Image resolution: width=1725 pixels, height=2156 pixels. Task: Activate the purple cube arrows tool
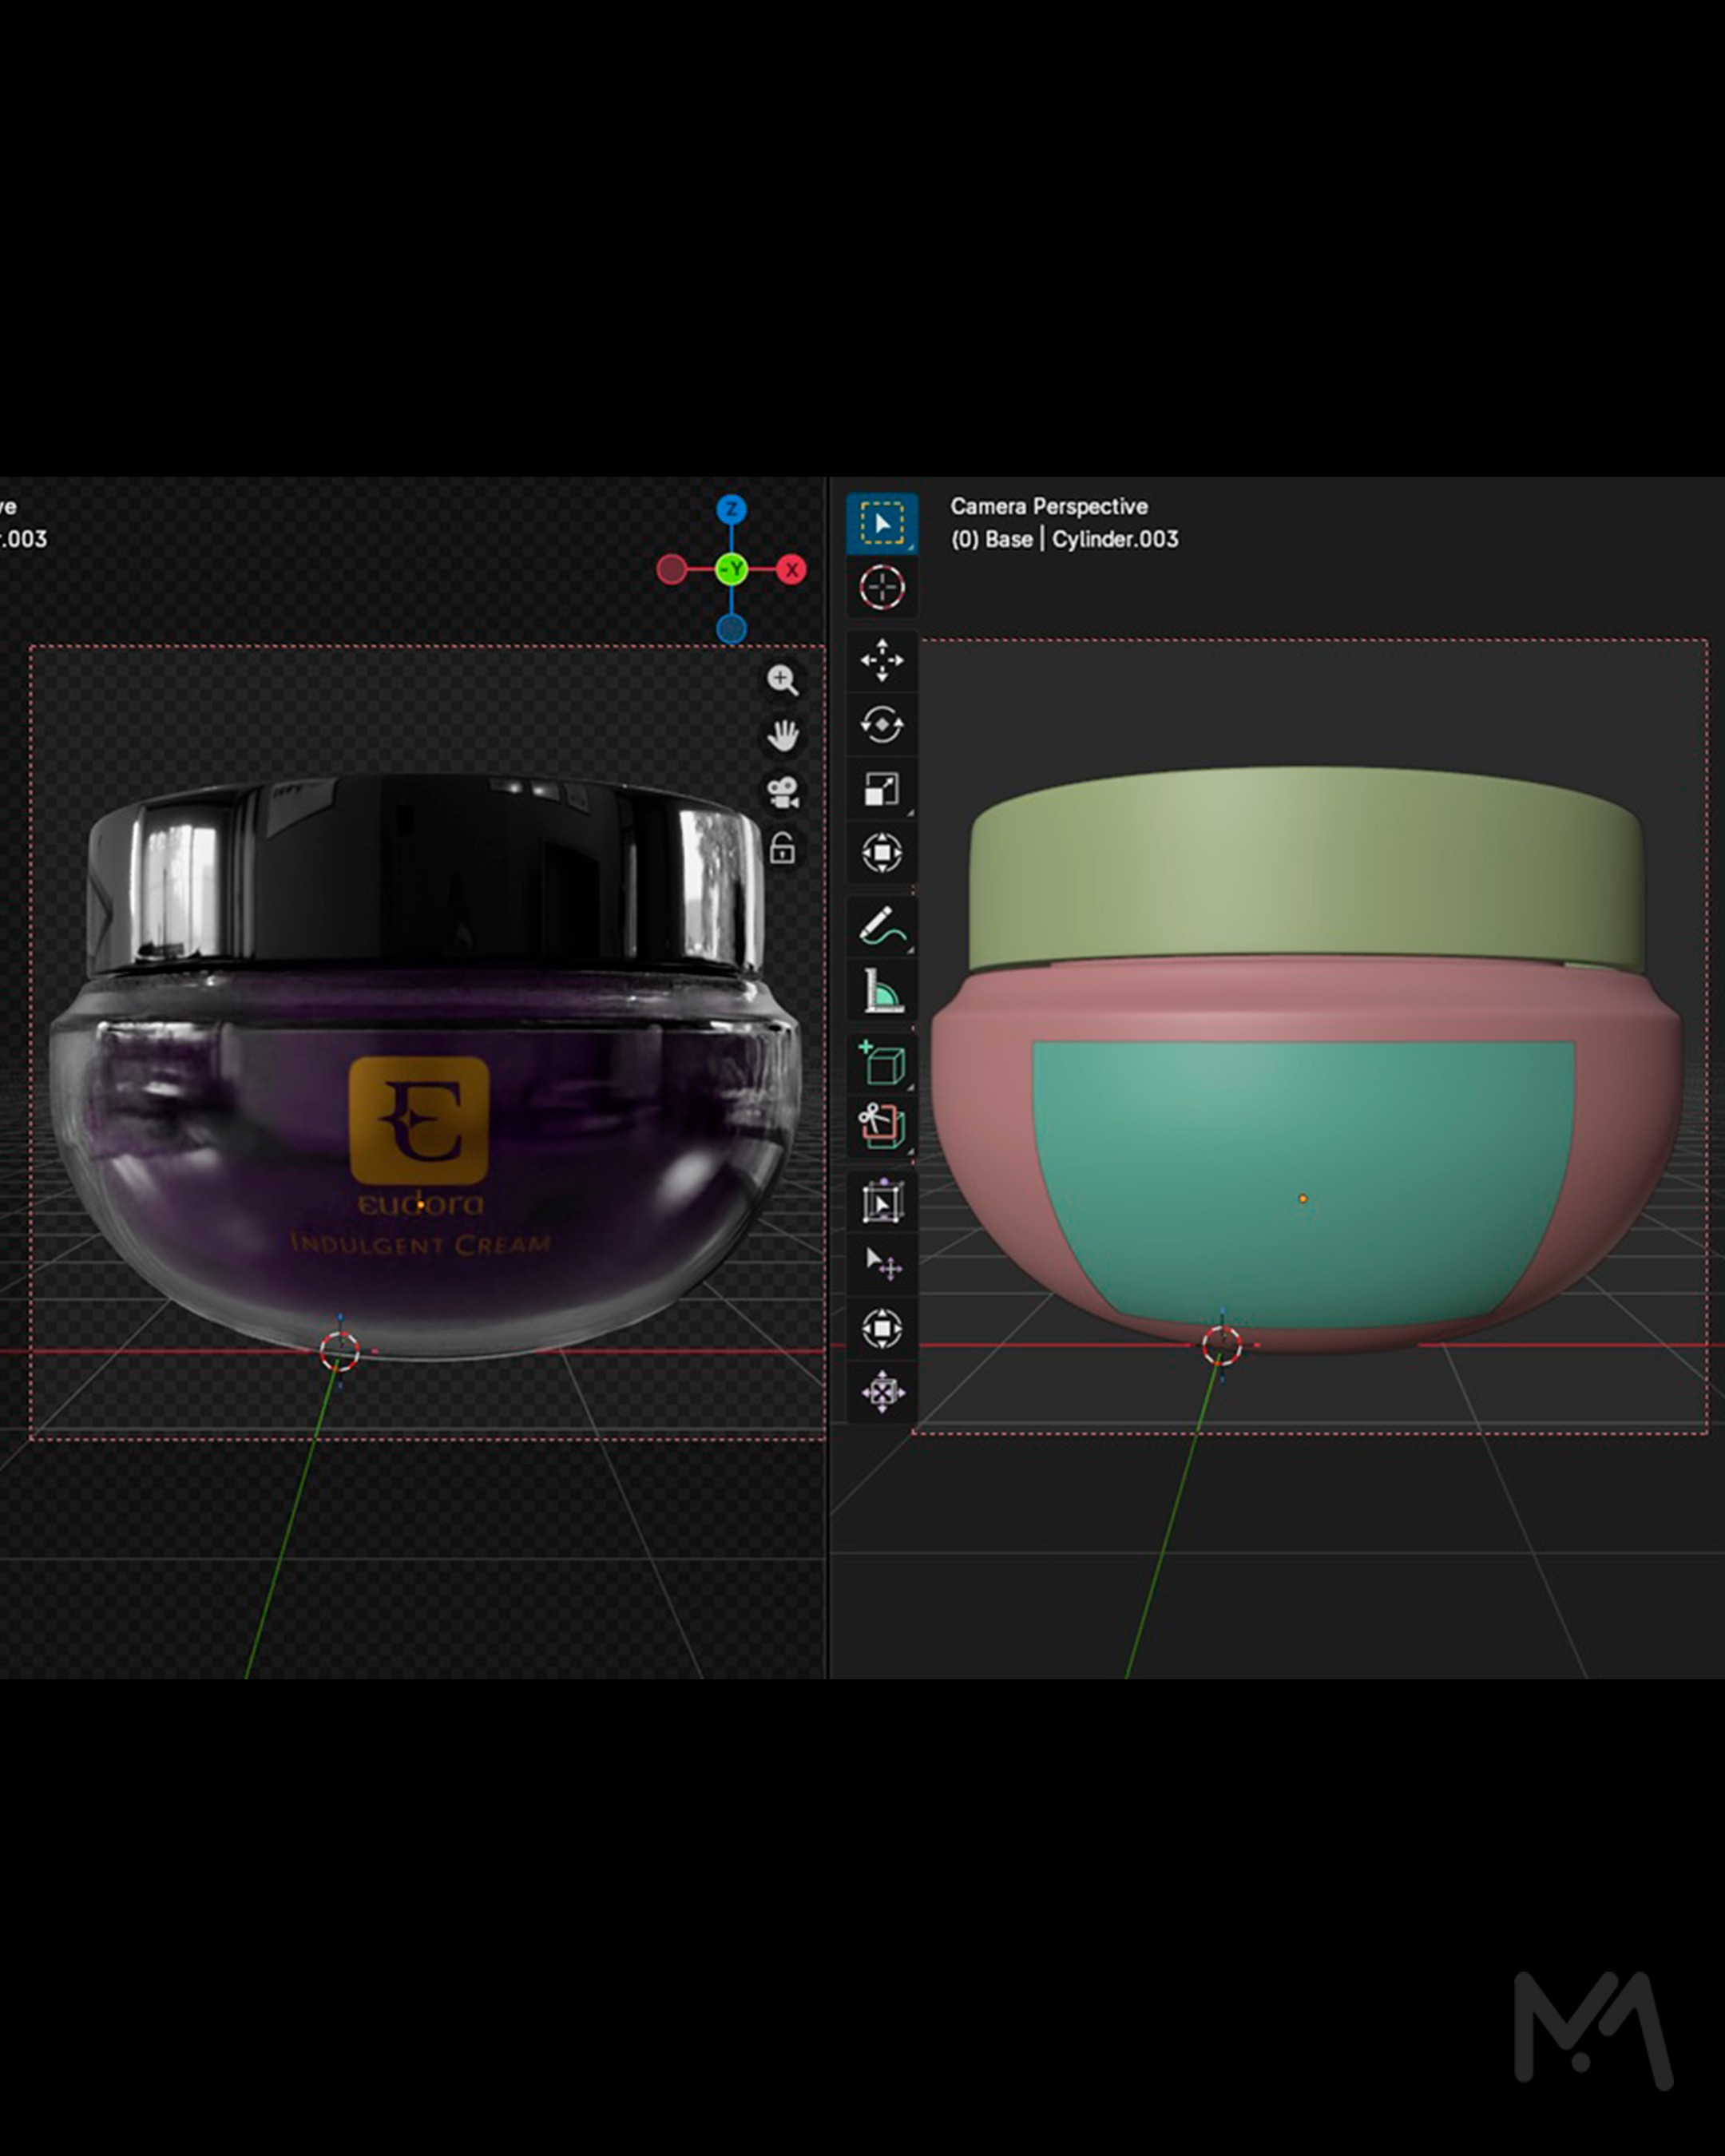point(881,1392)
